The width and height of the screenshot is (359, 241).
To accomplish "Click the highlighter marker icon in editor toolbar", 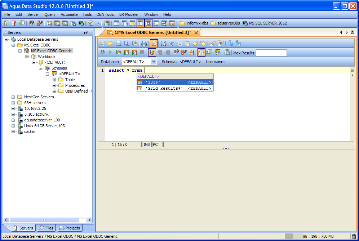I will (x=213, y=43).
